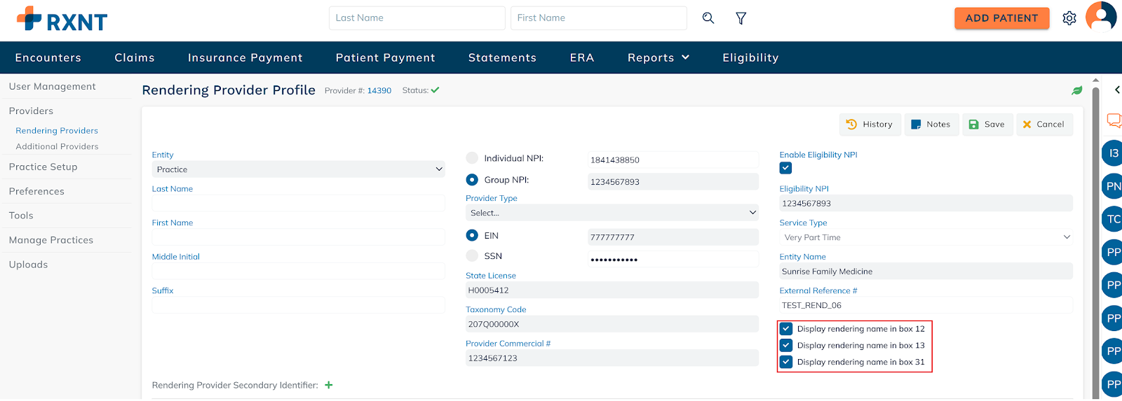The image size is (1122, 401).
Task: Open the patient filter funnel icon
Action: click(741, 18)
